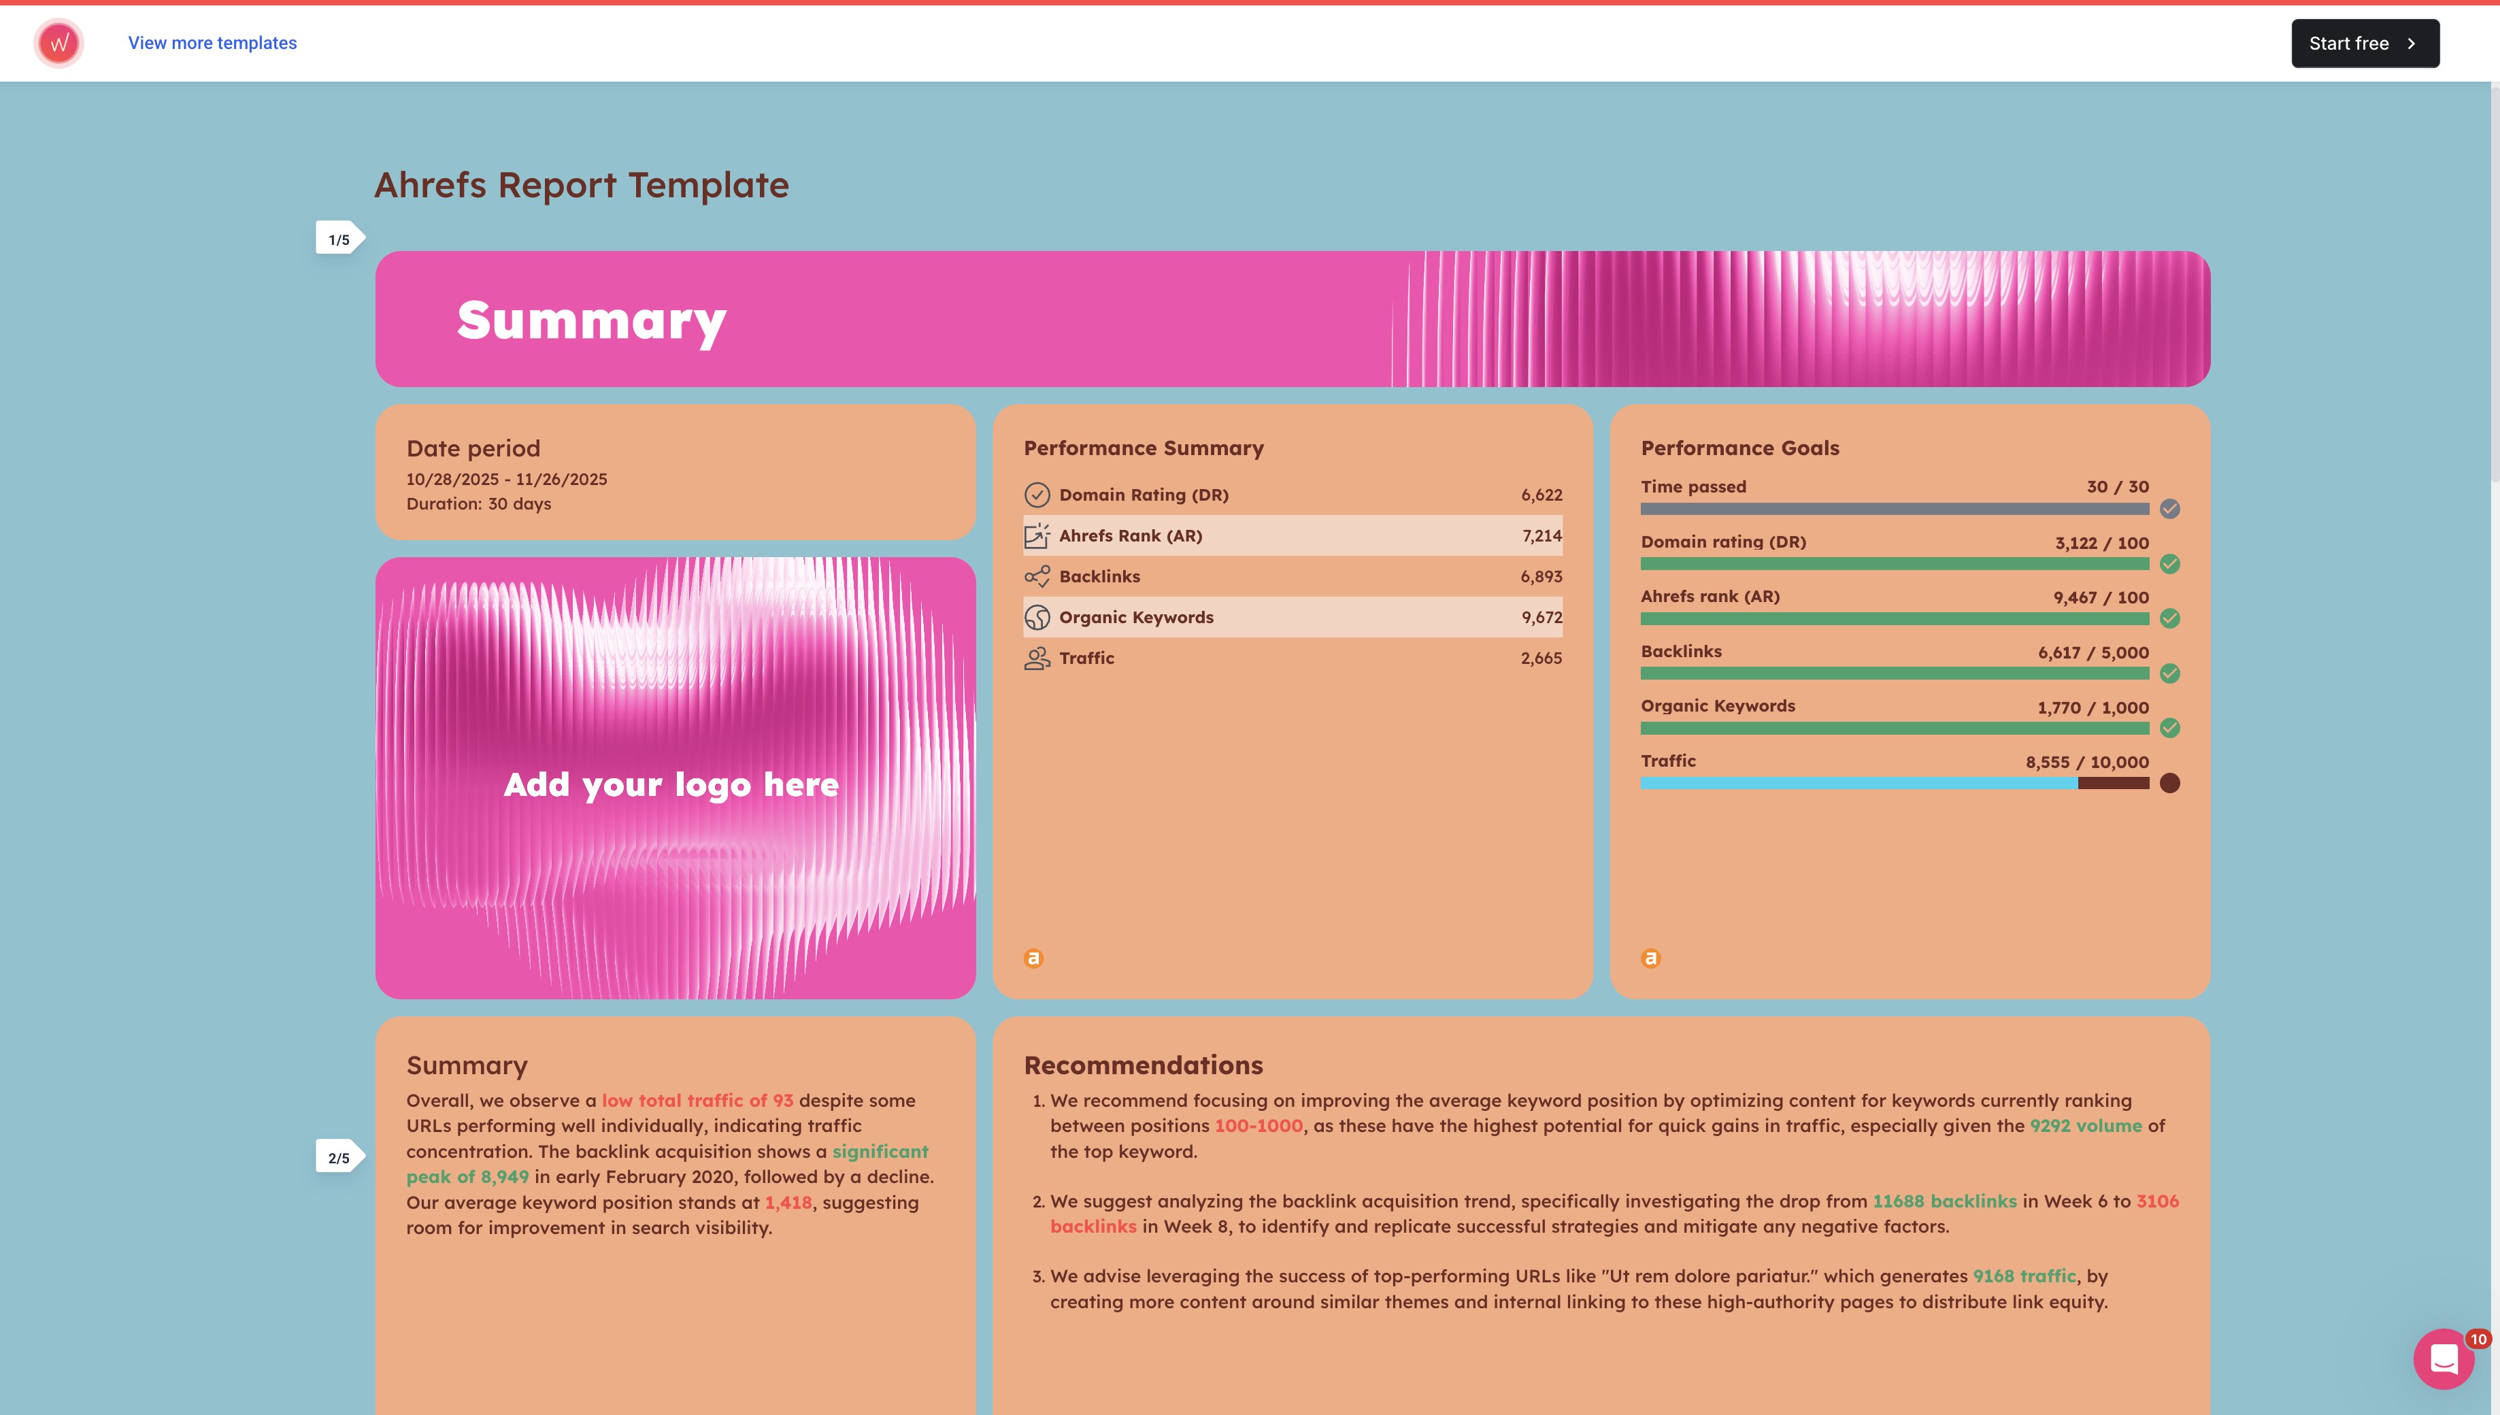Click the Domain Rating checkmark icon

[1037, 495]
